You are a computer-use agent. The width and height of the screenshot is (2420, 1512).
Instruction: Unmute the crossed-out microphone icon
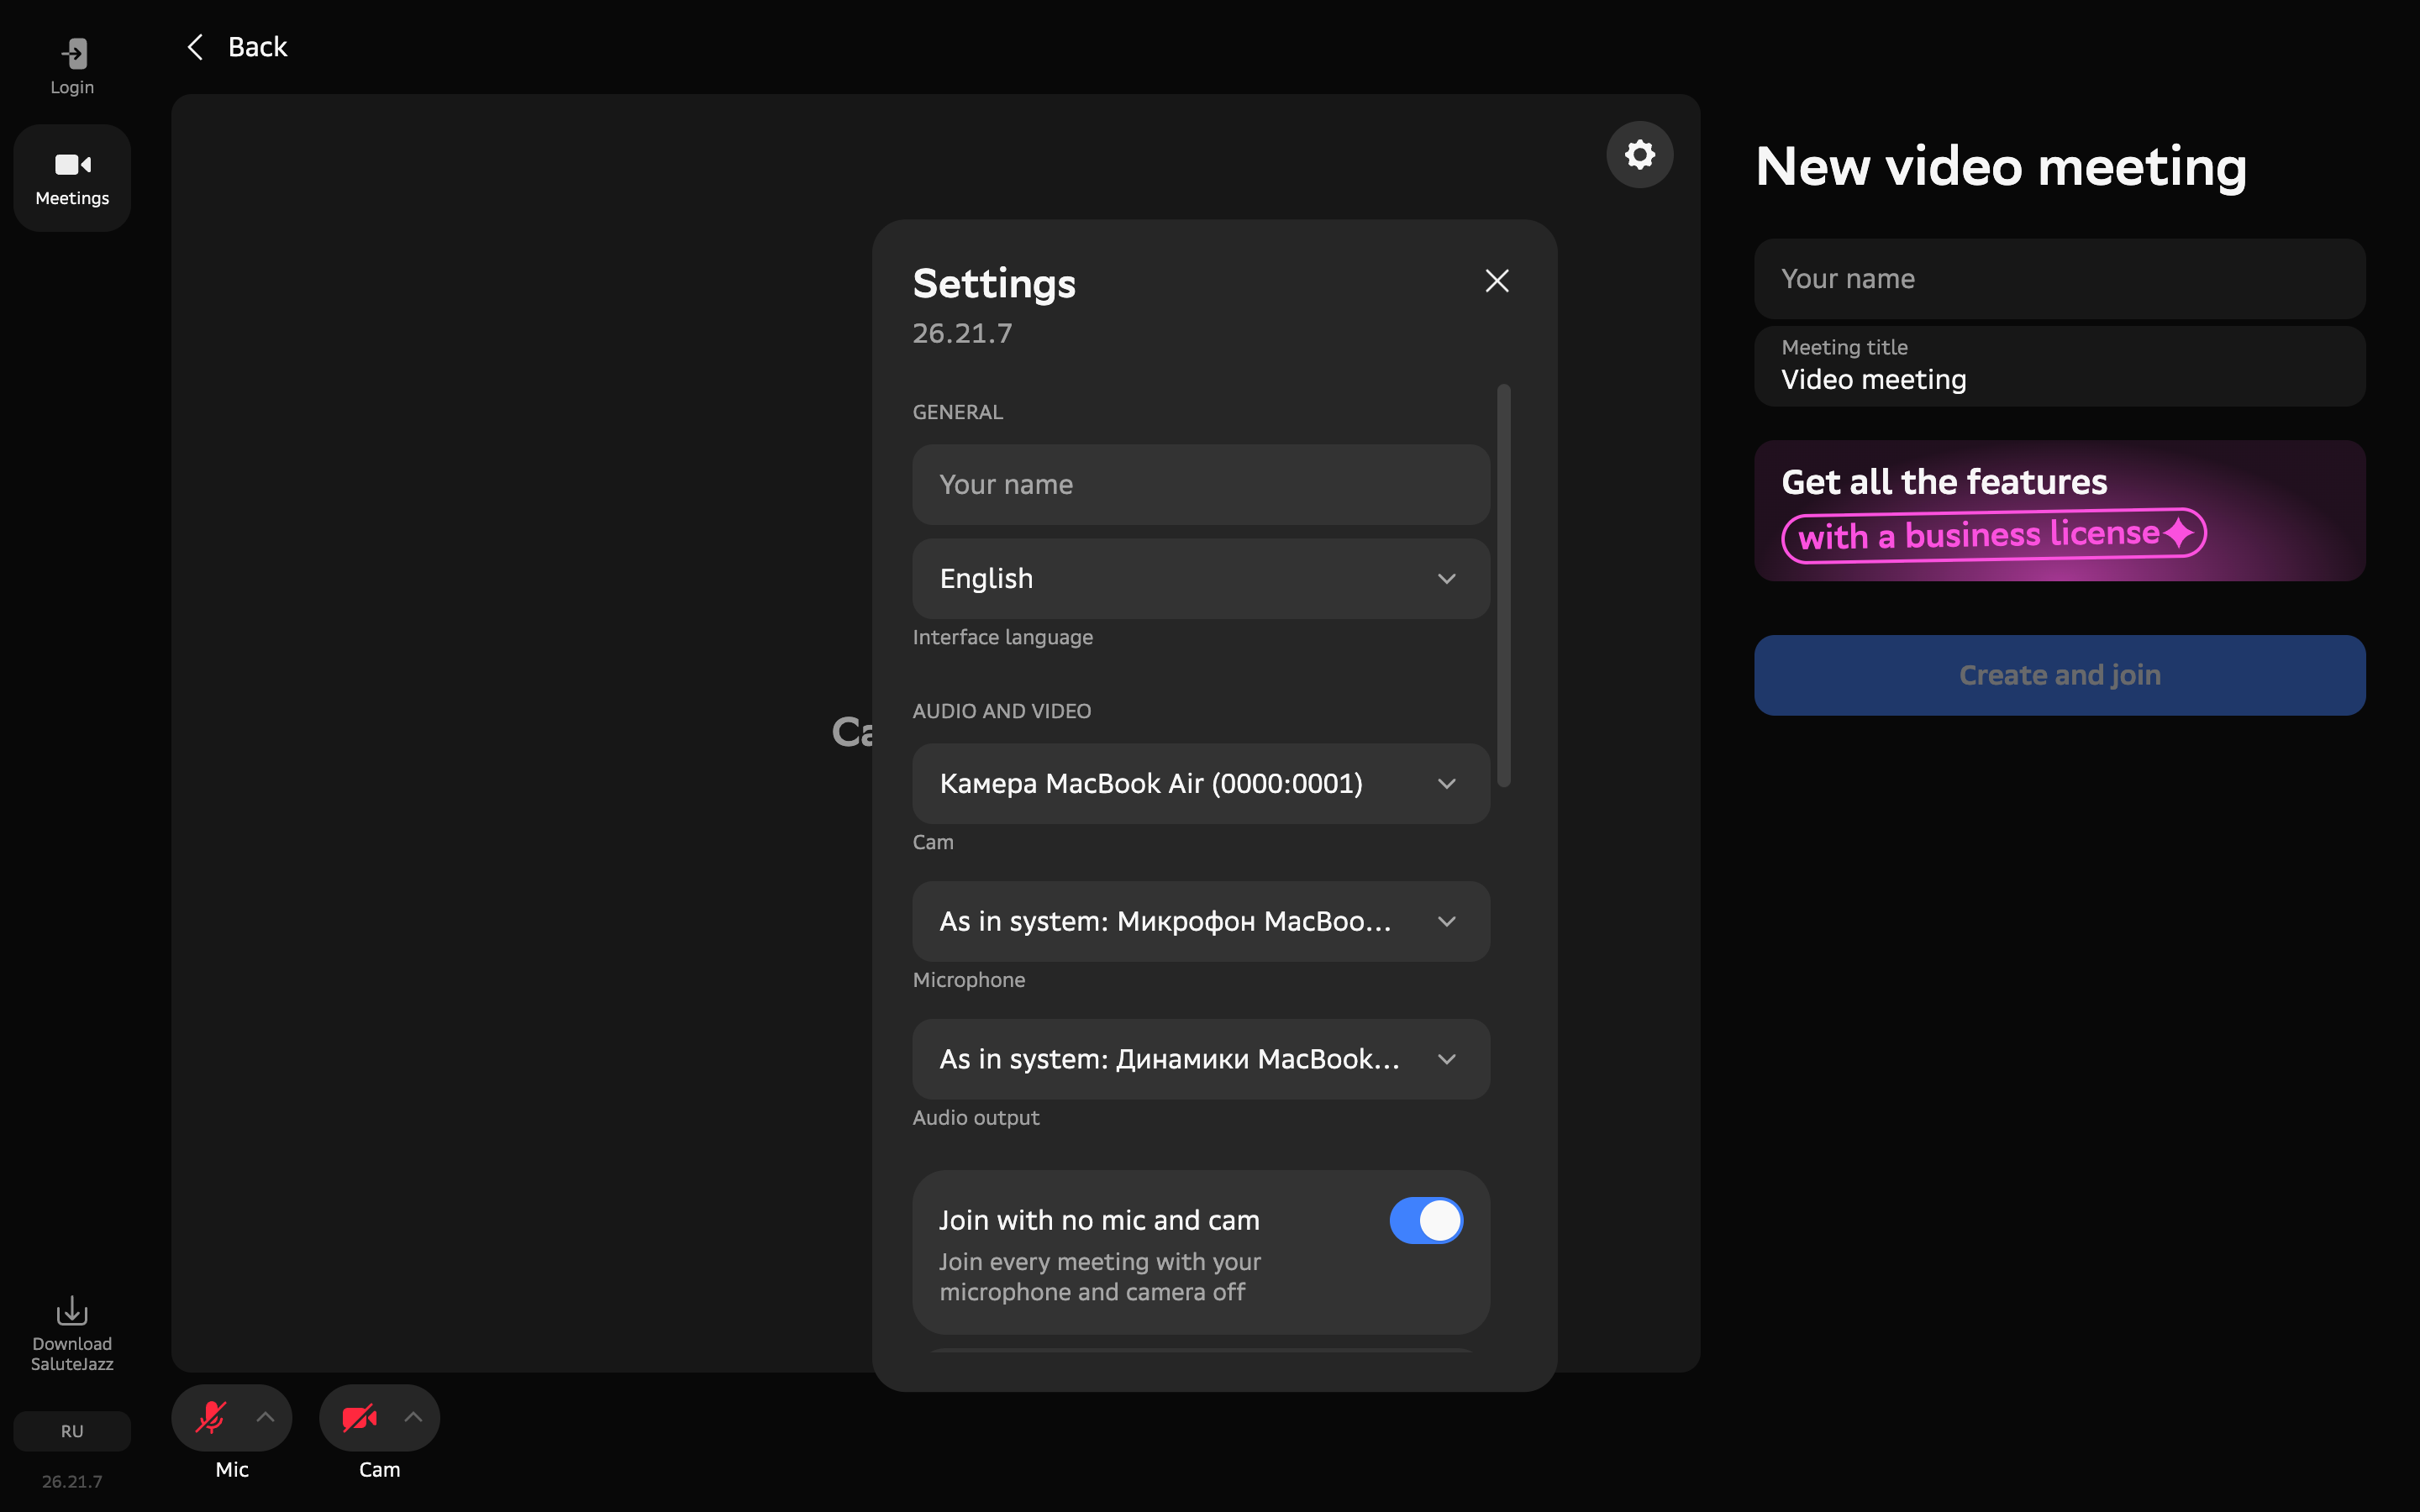(x=211, y=1417)
